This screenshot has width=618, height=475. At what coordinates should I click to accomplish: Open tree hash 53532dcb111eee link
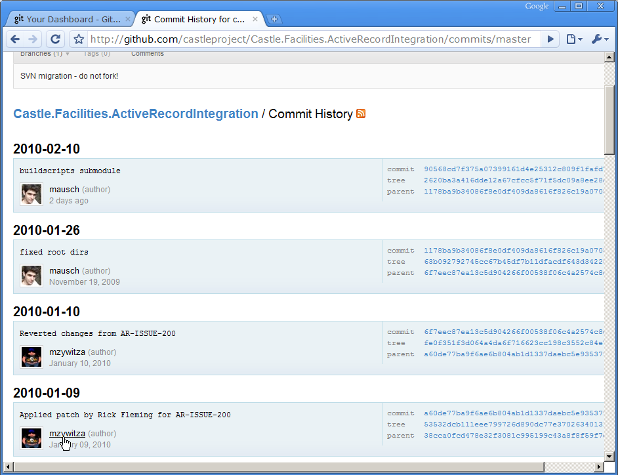point(514,424)
